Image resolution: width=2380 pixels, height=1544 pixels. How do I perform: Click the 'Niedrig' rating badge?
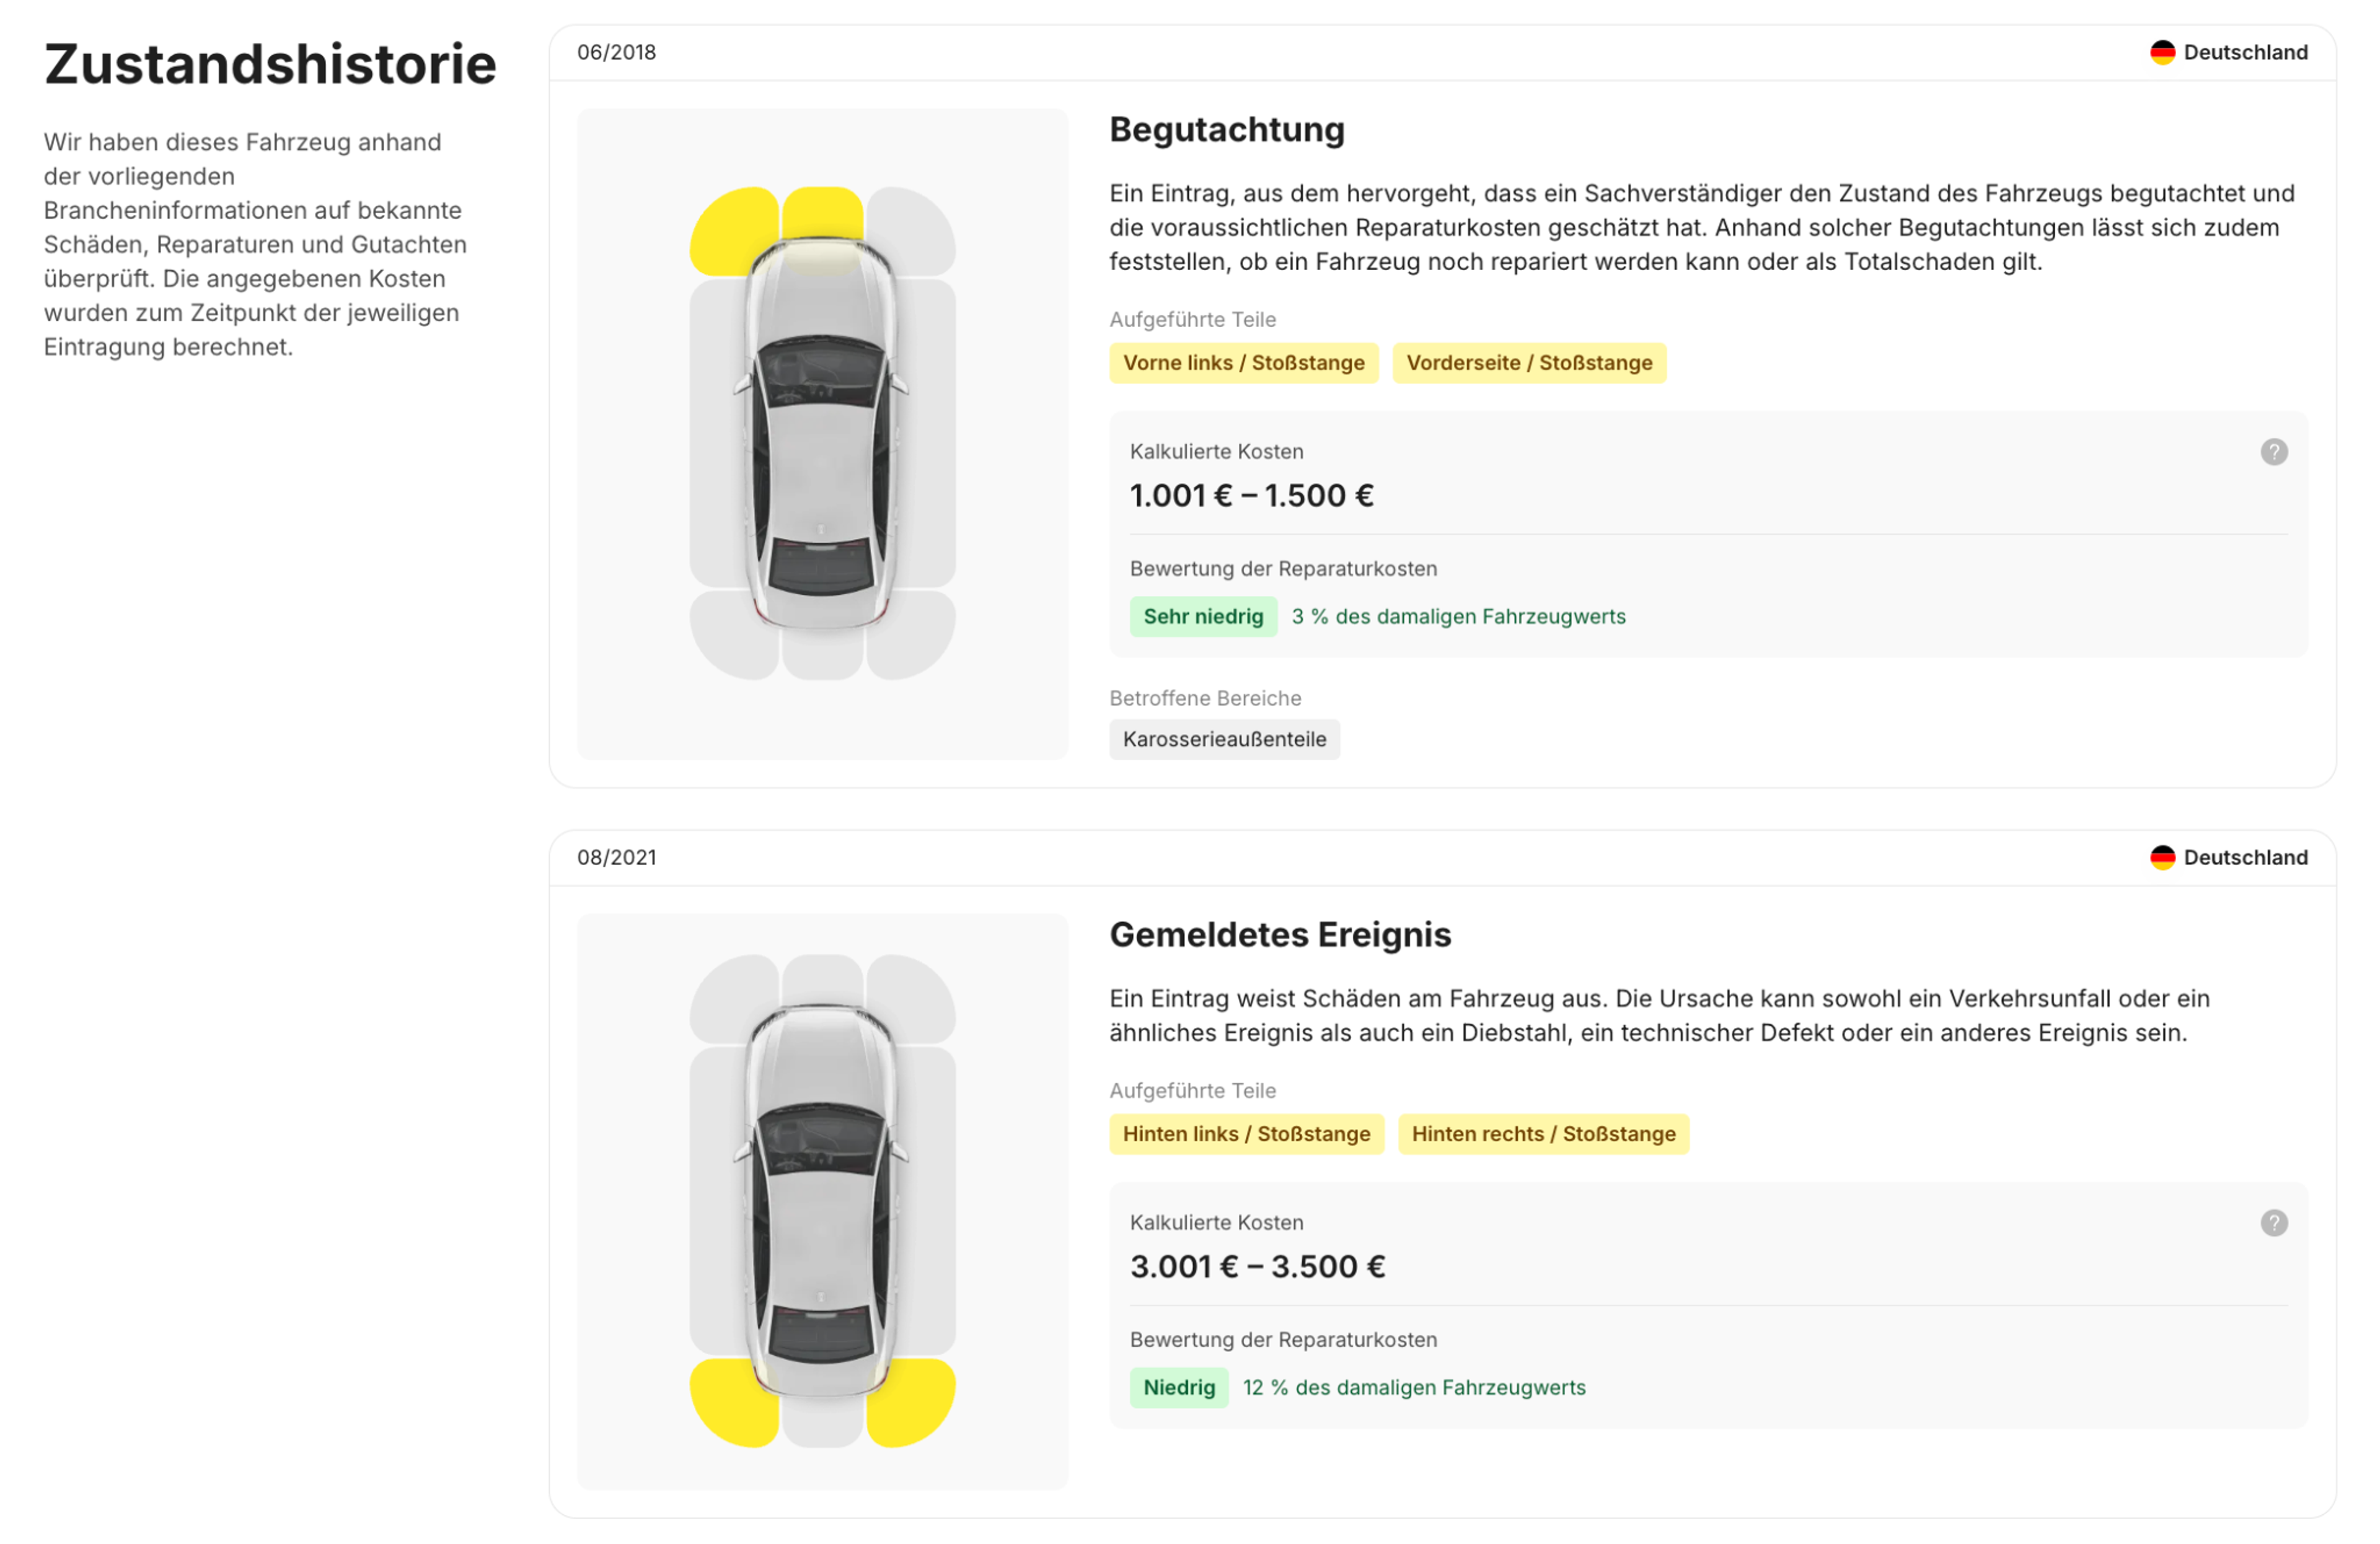(1179, 1387)
